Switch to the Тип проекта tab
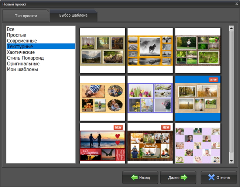Screen dimensions: 240x187 click(26, 16)
